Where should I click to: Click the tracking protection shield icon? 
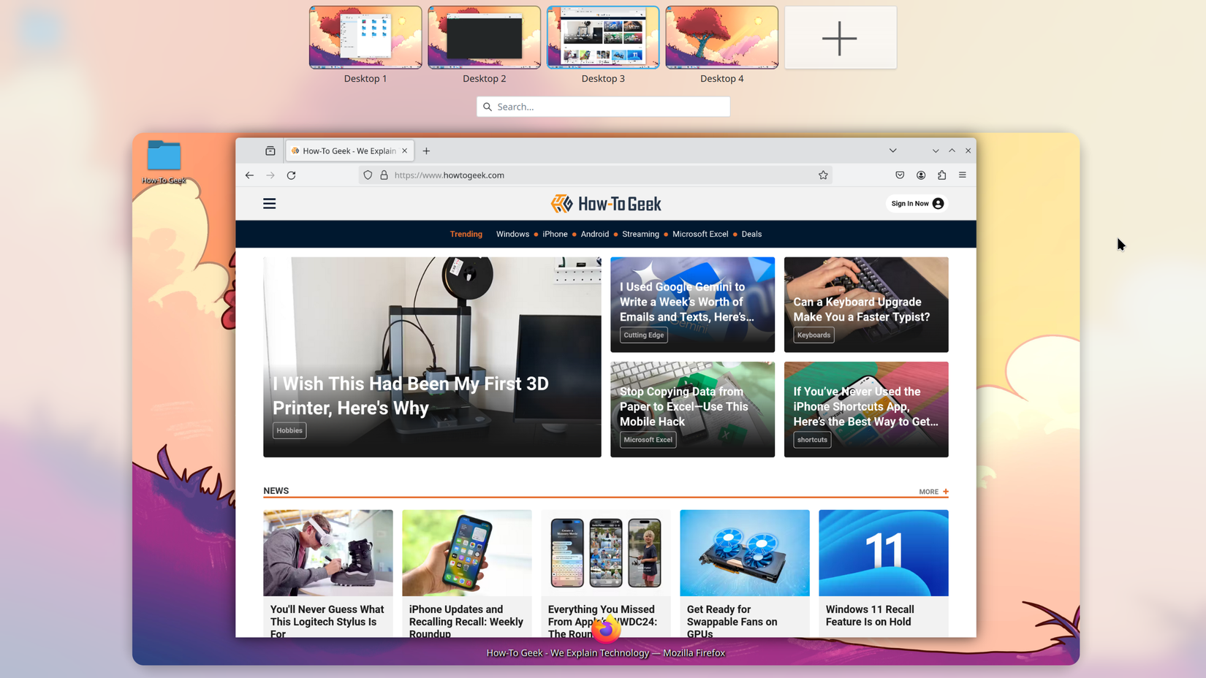pos(368,175)
